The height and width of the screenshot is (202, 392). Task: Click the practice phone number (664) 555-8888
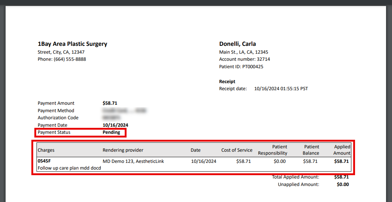pyautogui.click(x=70, y=59)
